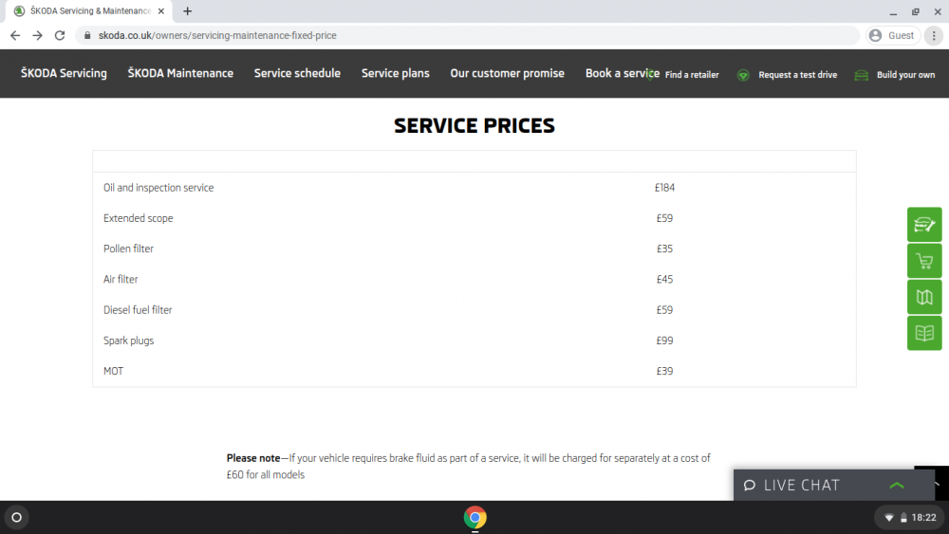Click the Wi-Fi status icon
The image size is (949, 534).
point(889,518)
